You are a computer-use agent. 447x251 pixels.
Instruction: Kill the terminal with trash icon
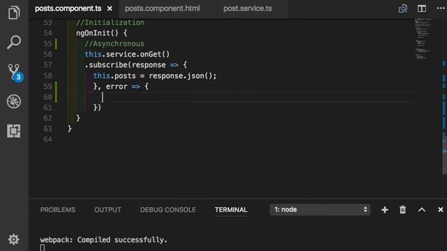(x=402, y=210)
